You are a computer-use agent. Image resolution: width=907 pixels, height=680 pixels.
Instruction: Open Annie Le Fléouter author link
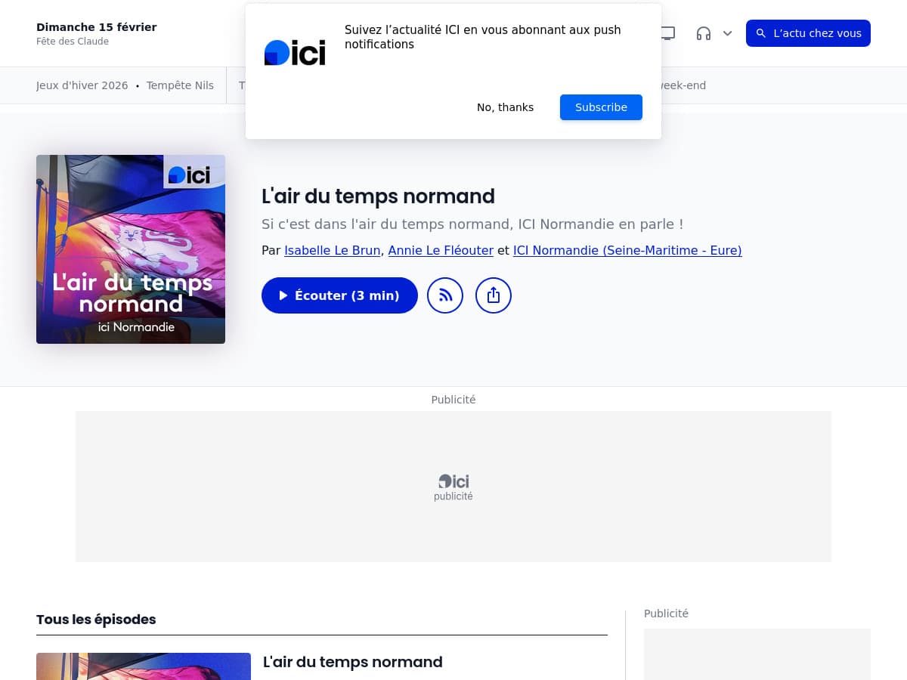click(x=441, y=250)
